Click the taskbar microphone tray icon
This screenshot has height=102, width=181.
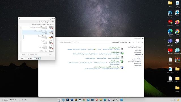23,100
